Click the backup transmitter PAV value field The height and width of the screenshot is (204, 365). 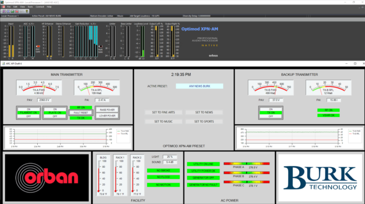(276, 100)
